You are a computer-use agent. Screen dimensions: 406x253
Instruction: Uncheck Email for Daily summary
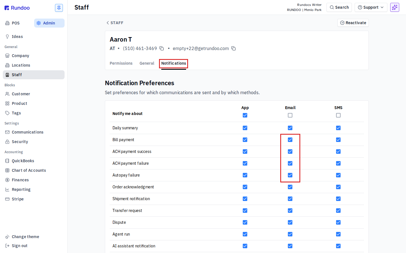tap(290, 128)
